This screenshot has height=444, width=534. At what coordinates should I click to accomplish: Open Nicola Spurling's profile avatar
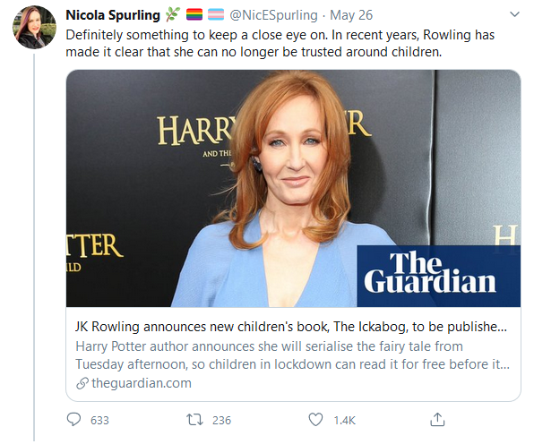click(x=34, y=27)
